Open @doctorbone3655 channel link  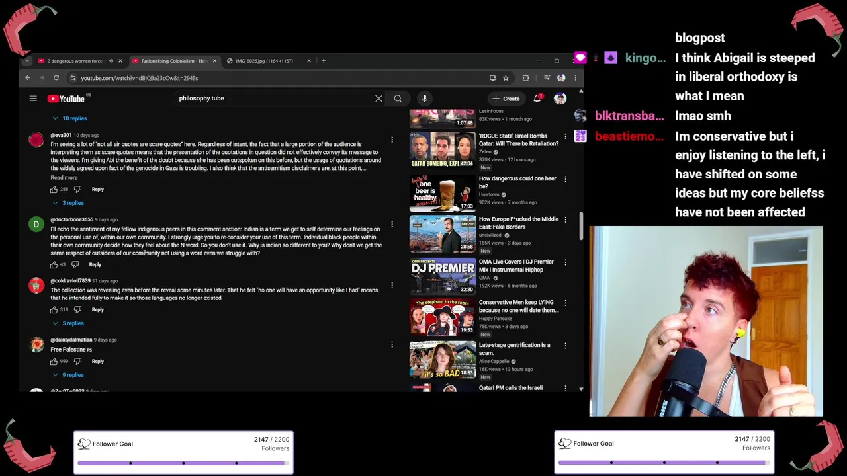72,219
